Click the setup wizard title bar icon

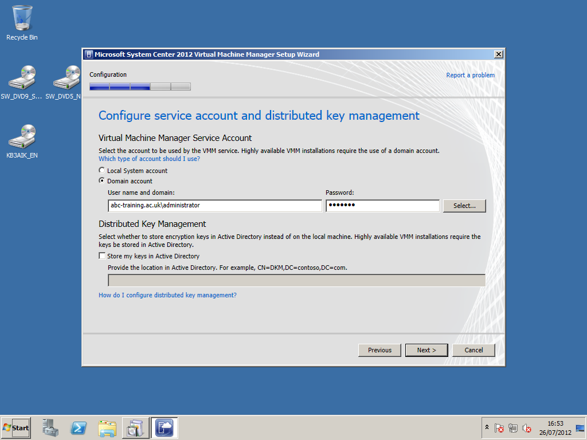click(x=89, y=54)
